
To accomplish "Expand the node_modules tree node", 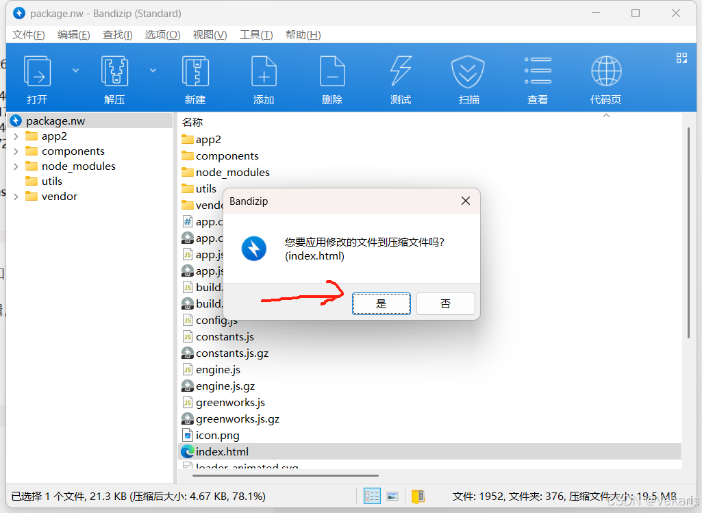I will (x=16, y=166).
